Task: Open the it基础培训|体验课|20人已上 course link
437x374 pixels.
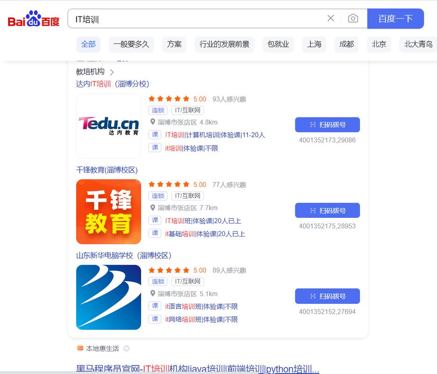Action: (205, 234)
